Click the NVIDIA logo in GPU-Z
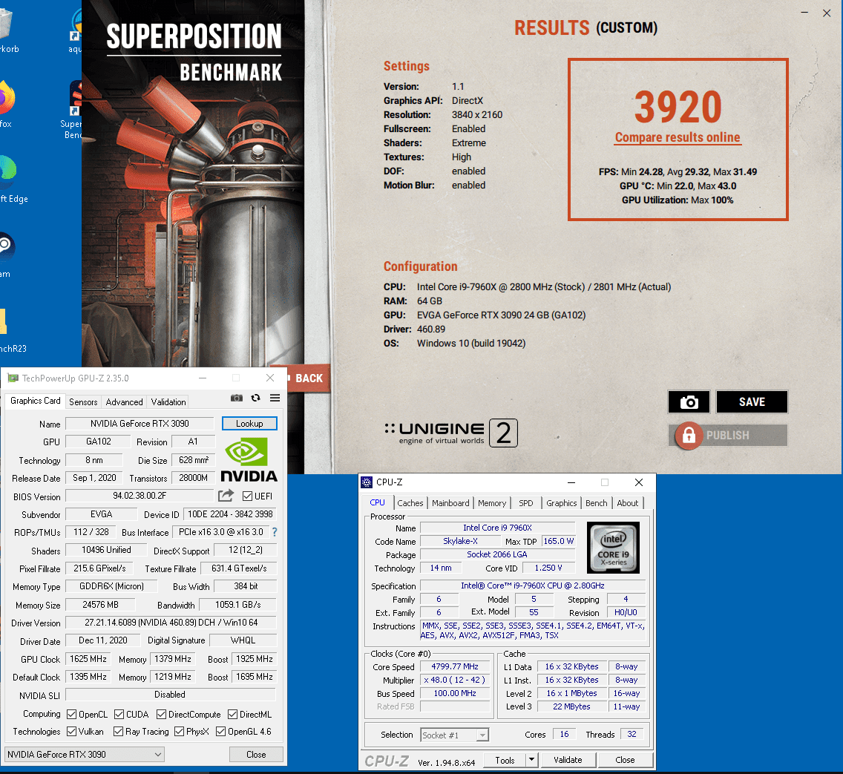Viewport: 843px width, 774px height. [249, 459]
